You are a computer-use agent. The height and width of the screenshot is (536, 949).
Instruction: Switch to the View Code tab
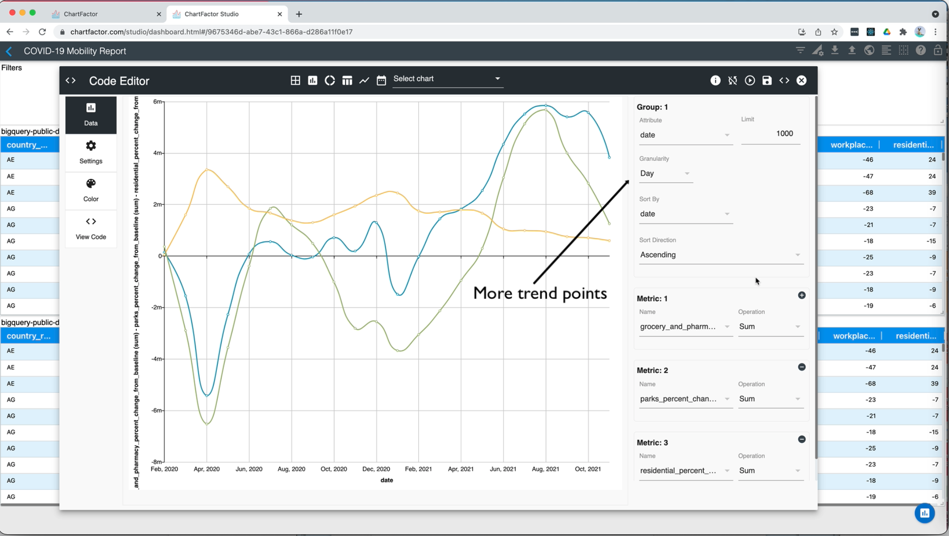point(91,228)
